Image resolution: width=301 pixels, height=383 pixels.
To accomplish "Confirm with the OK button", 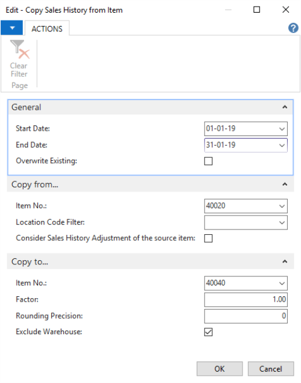I will [x=220, y=369].
